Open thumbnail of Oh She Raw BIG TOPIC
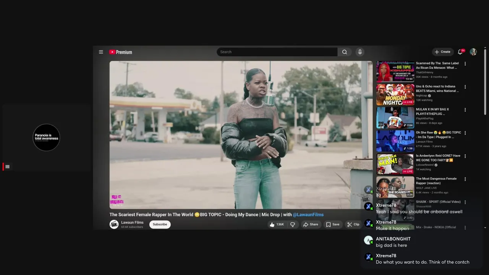 tap(395, 141)
